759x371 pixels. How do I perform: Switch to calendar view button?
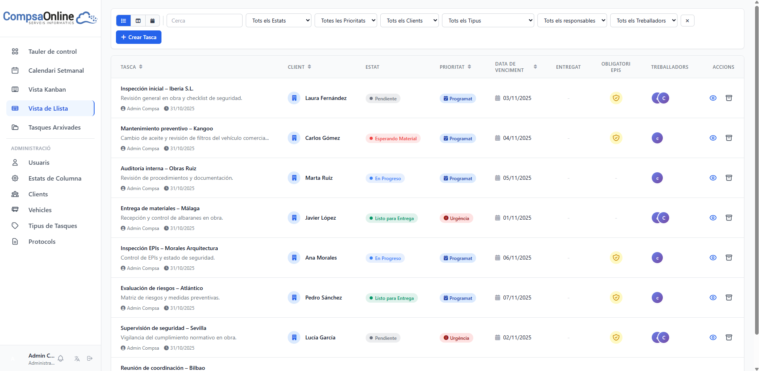tap(152, 21)
